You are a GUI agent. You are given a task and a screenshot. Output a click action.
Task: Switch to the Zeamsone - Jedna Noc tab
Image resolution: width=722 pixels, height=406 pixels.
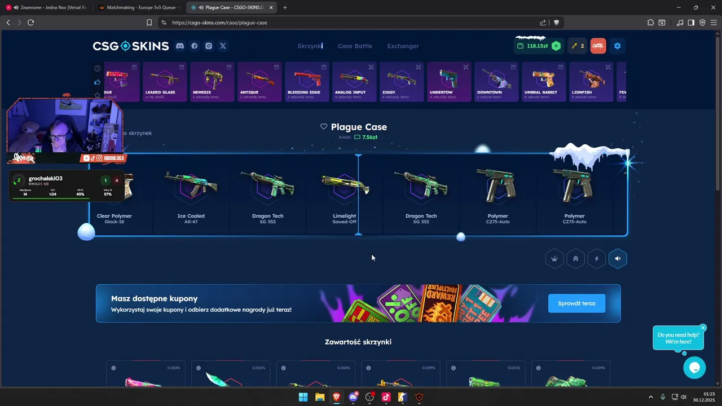point(46,7)
